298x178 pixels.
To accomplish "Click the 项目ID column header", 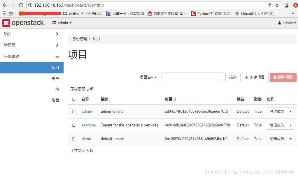I will (171, 99).
